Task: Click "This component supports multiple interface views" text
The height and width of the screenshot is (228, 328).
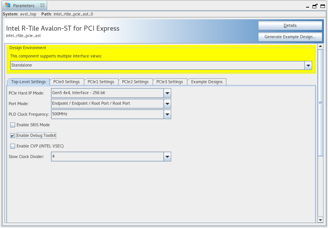Action: pos(56,56)
